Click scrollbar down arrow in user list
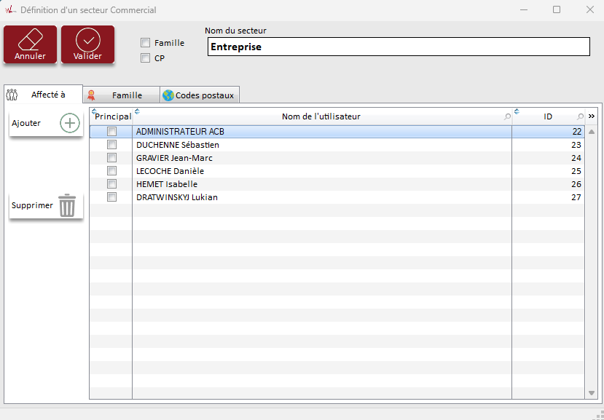The image size is (604, 420). click(x=592, y=393)
